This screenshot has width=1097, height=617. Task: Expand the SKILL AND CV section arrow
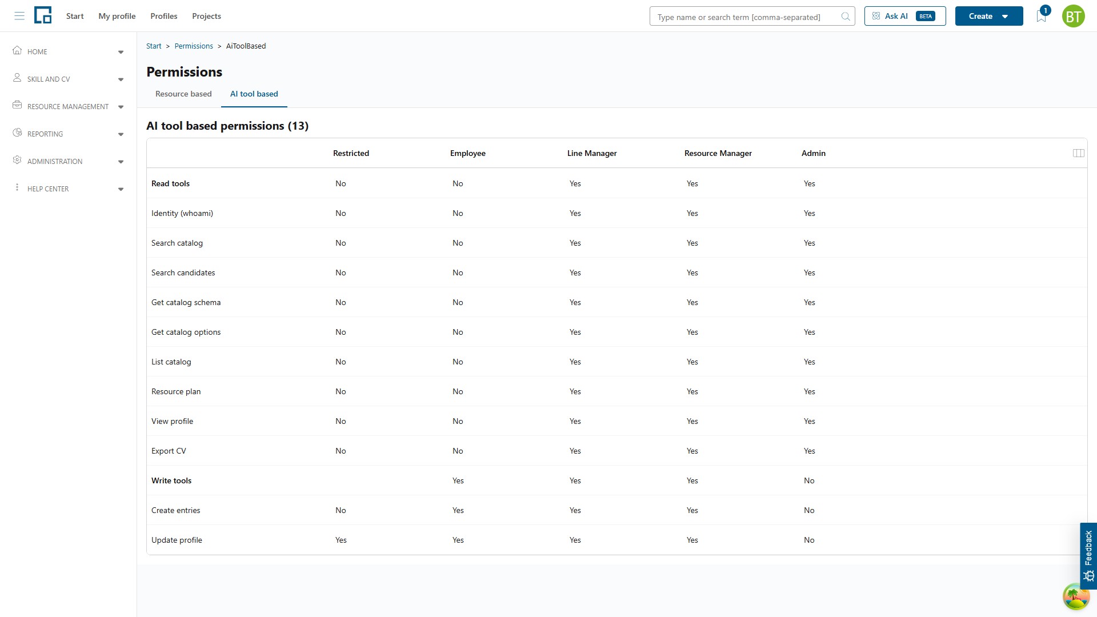(121, 79)
